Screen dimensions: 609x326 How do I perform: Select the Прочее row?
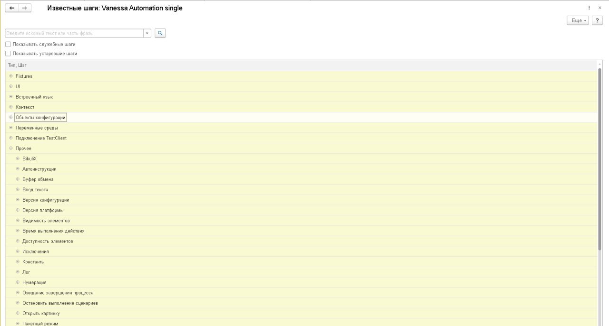click(x=301, y=149)
